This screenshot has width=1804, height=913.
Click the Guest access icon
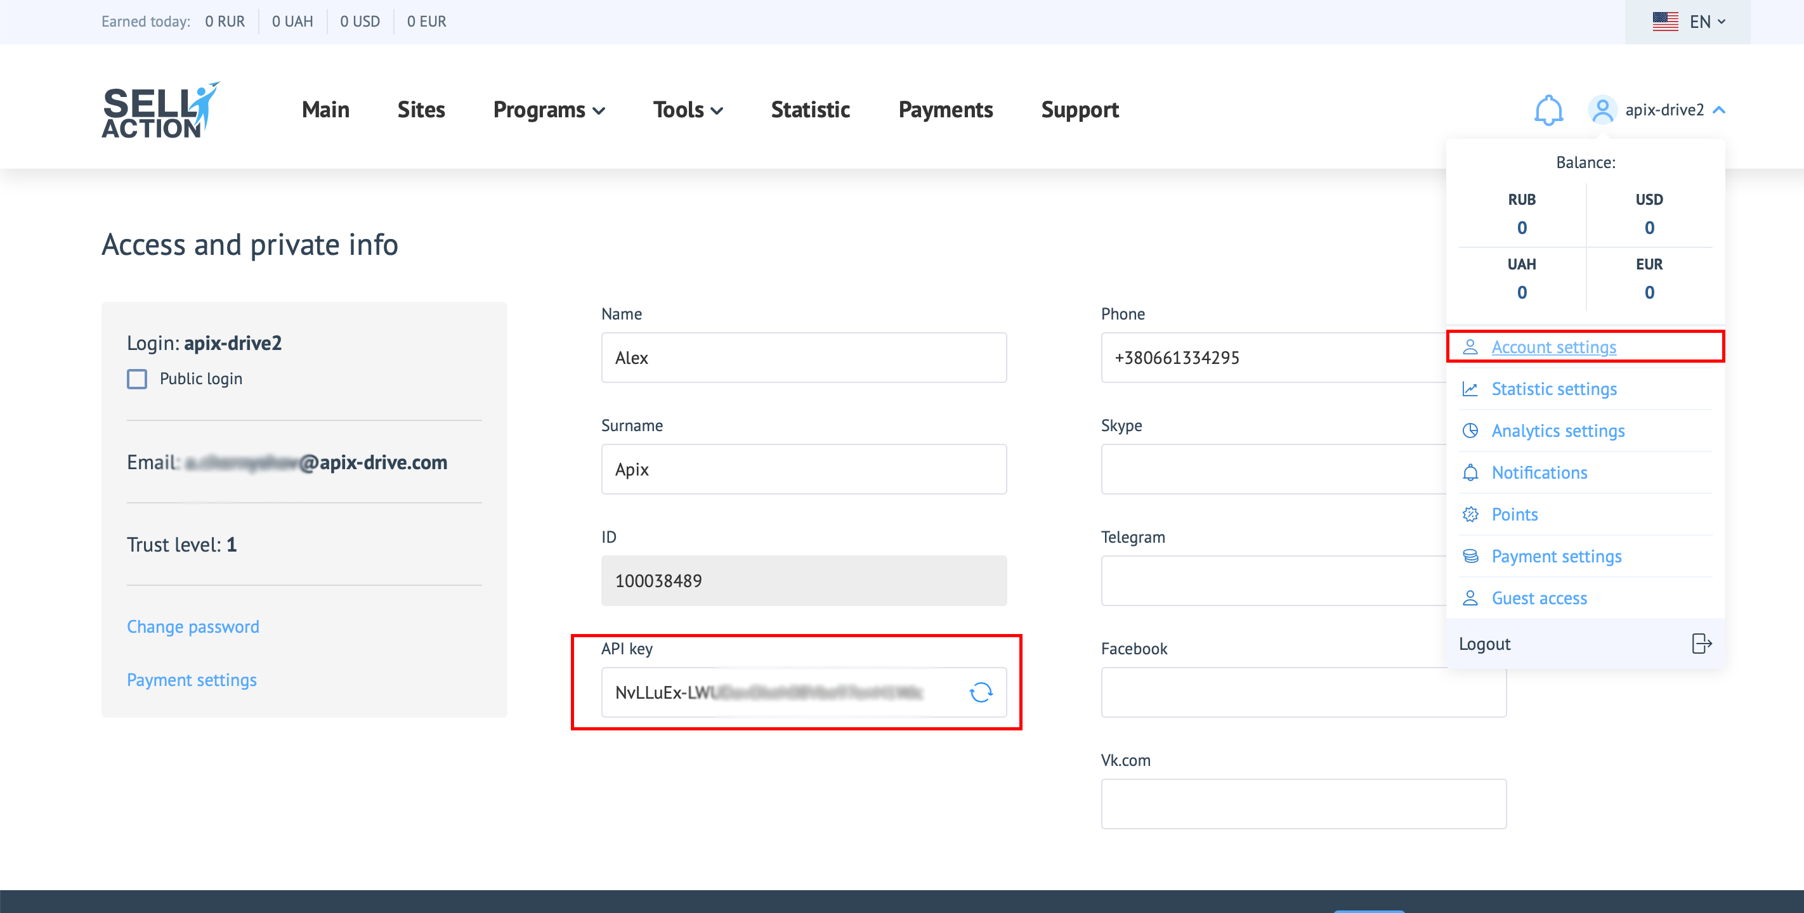coord(1470,597)
